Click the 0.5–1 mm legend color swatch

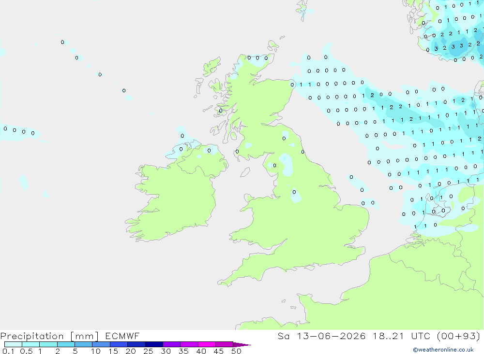(30, 344)
